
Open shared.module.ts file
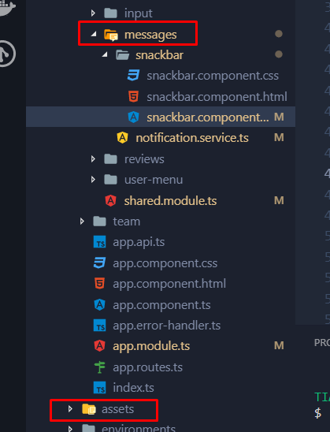(170, 201)
